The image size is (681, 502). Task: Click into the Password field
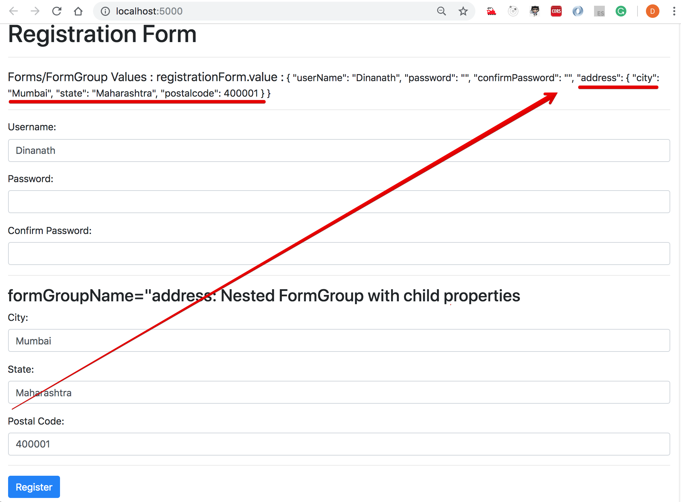point(339,202)
